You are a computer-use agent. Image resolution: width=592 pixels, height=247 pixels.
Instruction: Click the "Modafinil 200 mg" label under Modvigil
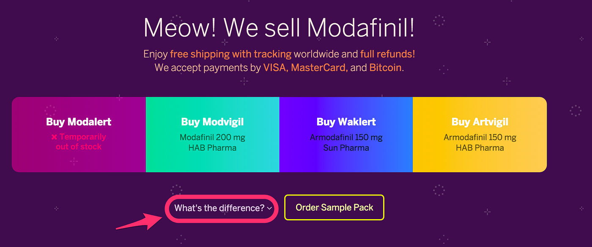point(212,137)
